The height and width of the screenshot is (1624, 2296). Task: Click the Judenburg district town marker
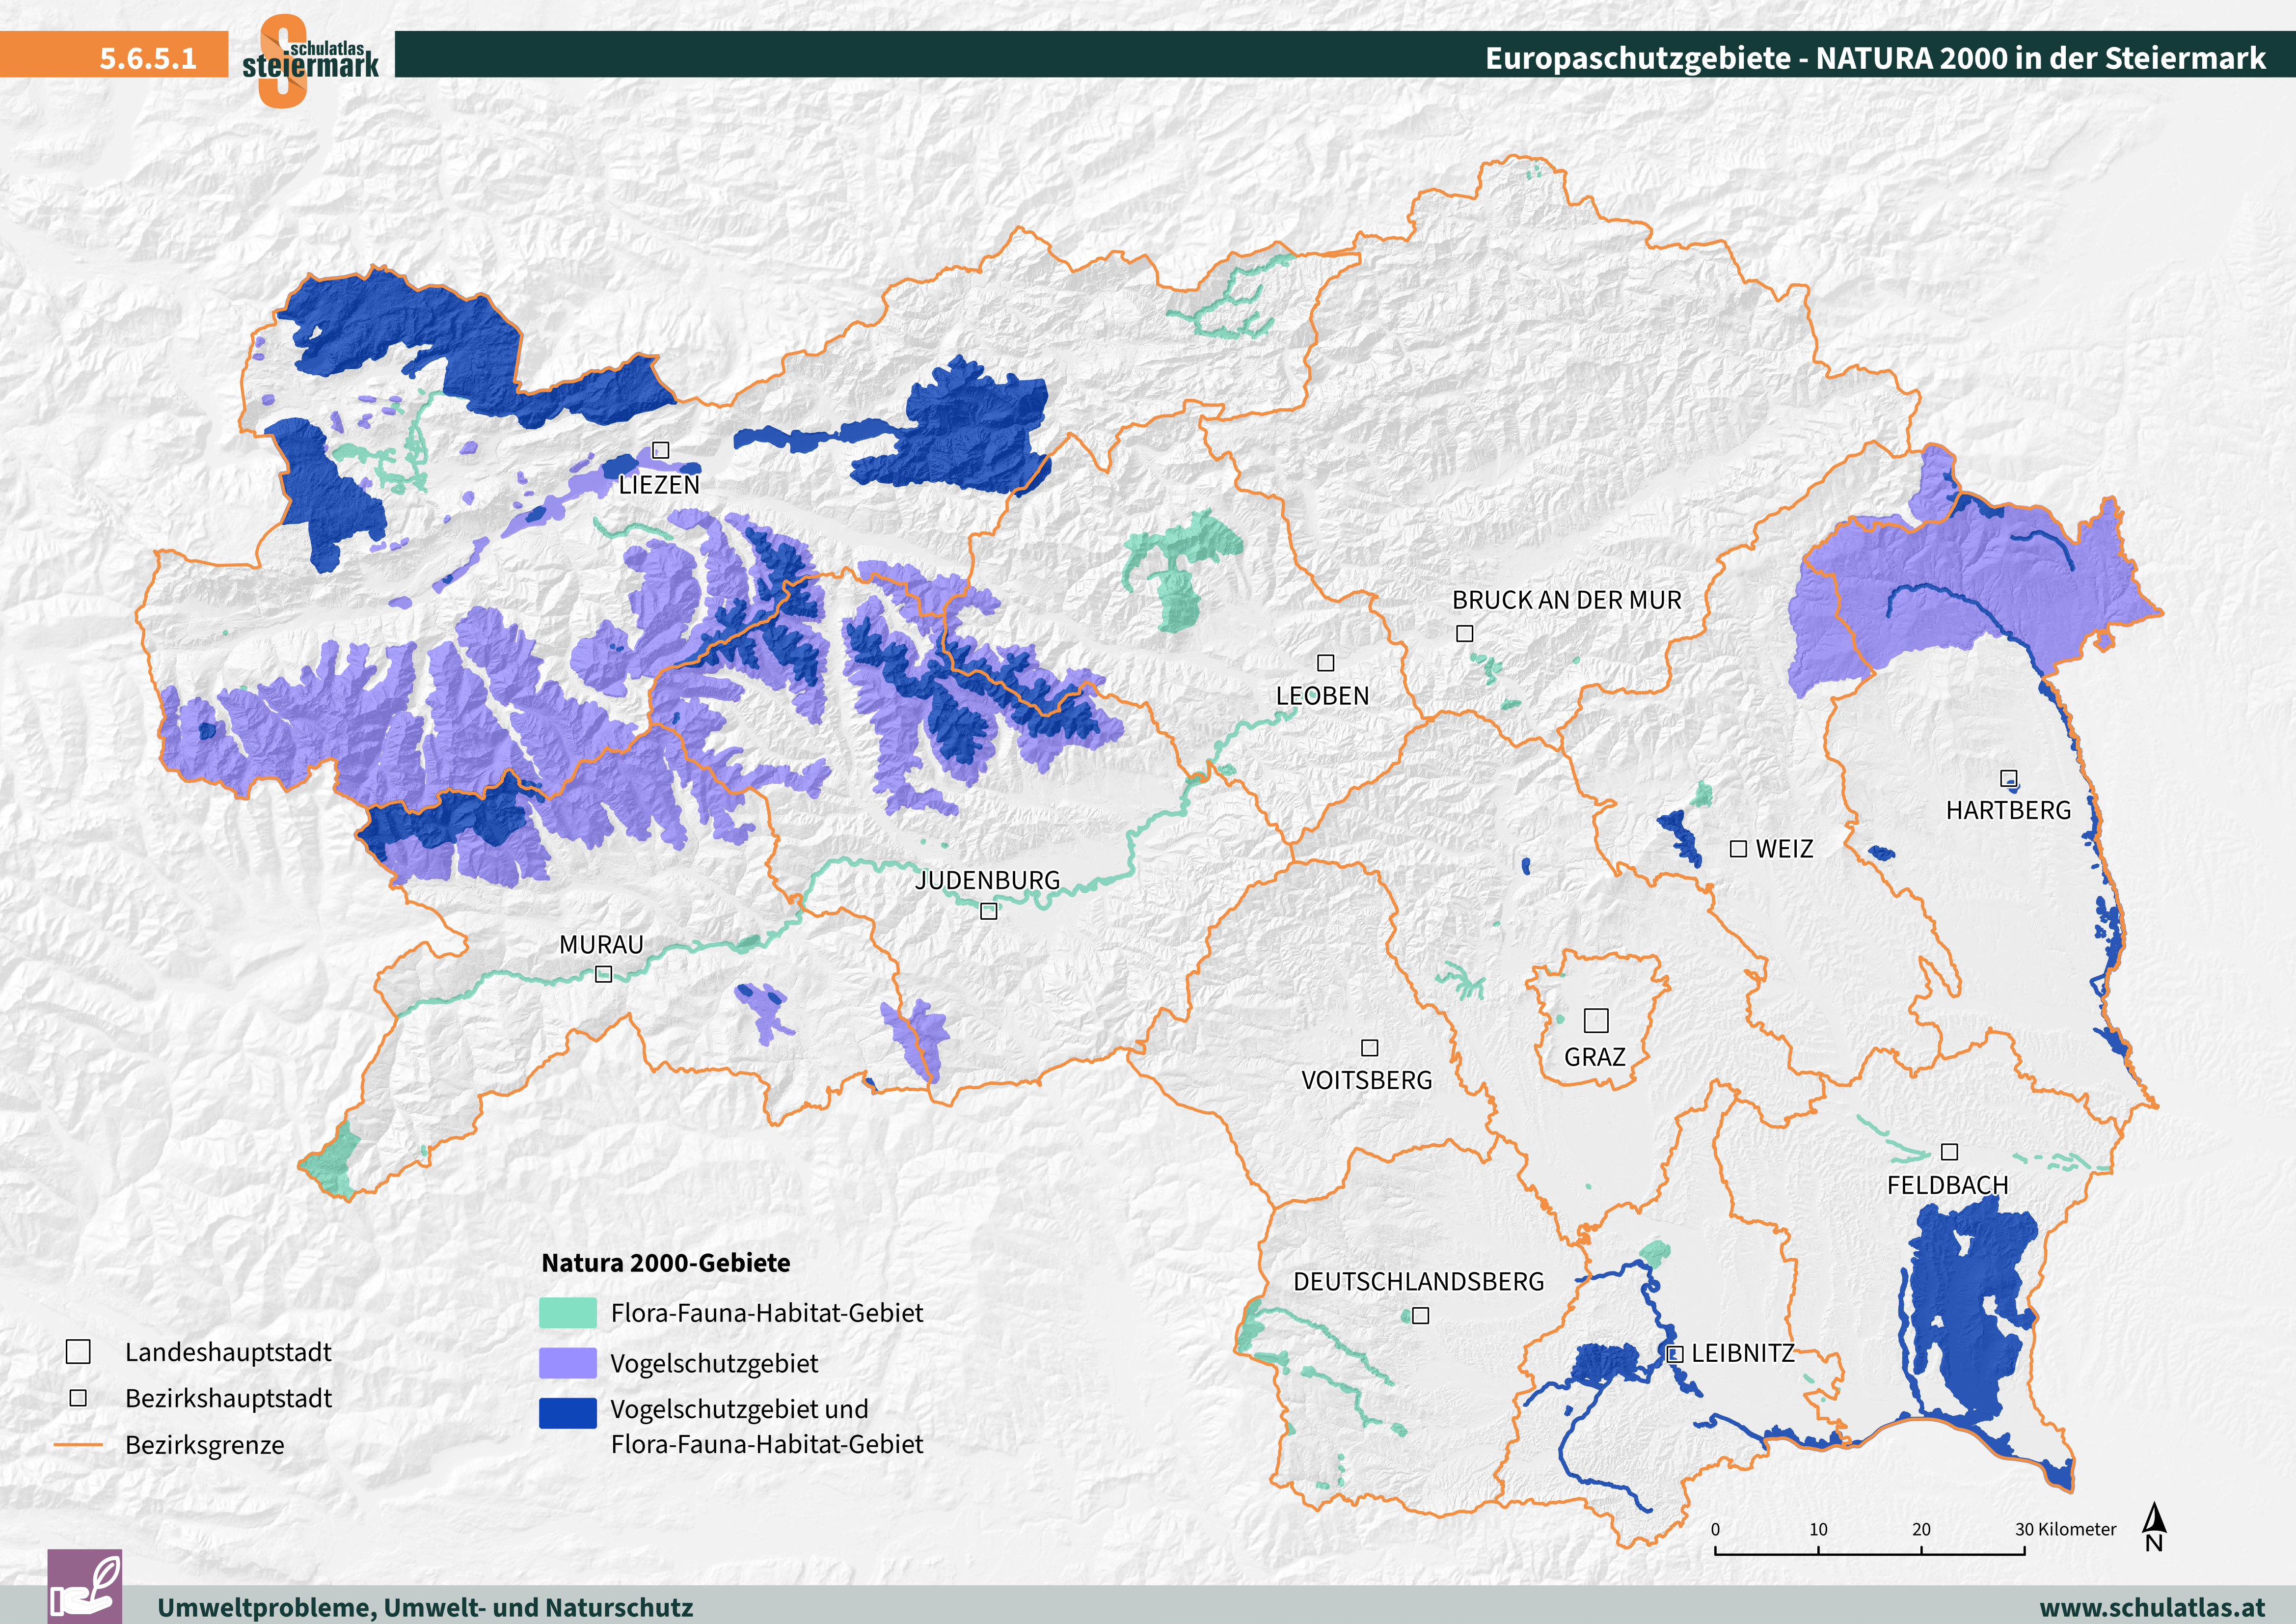click(x=989, y=910)
